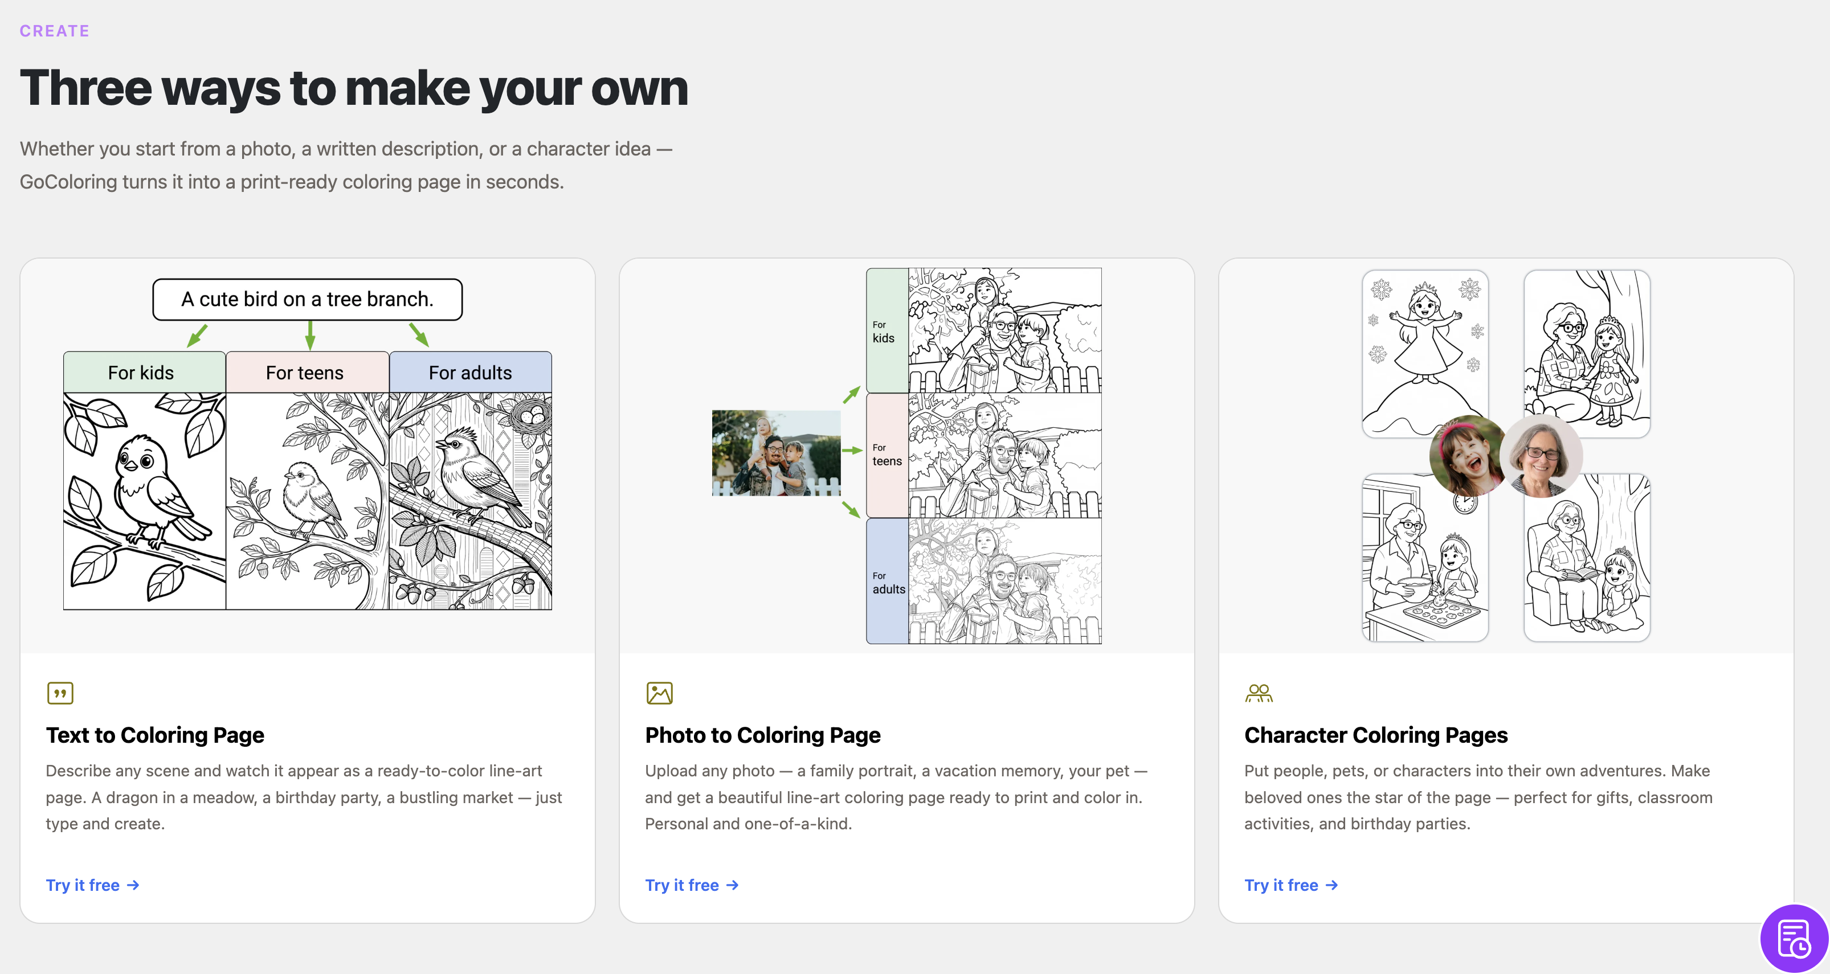The height and width of the screenshot is (974, 1830).
Task: Click the grandma reading in armchair coloring thumbnail
Action: tap(1587, 558)
